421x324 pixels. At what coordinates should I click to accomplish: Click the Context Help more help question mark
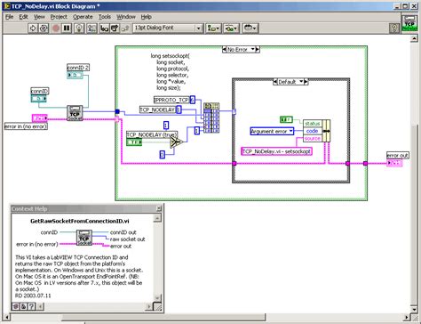pos(31,306)
